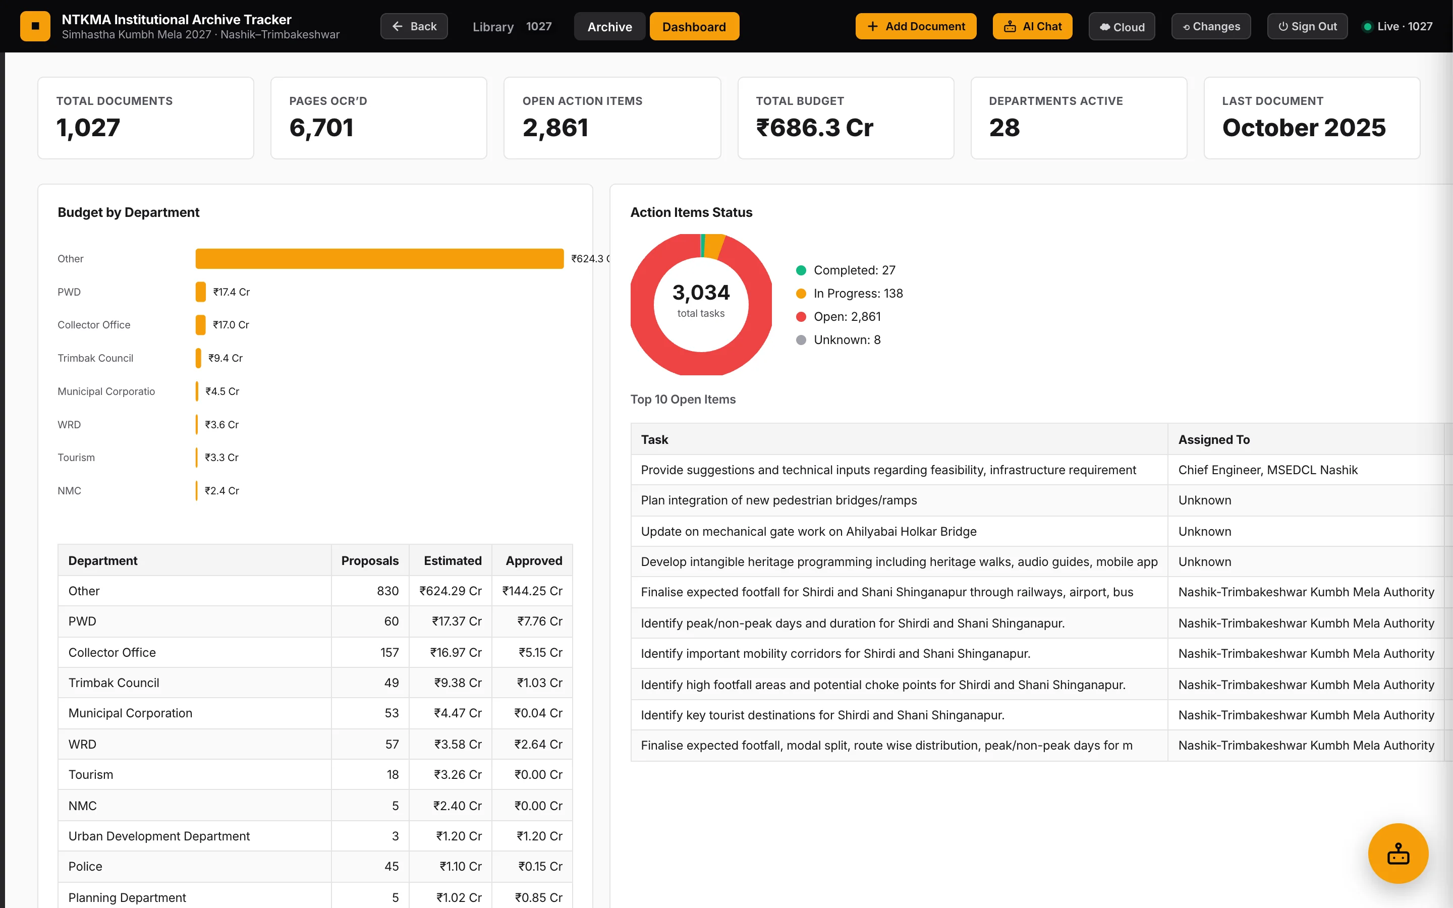The height and width of the screenshot is (908, 1453).
Task: Click the 3,034 total tasks donut center
Action: [701, 300]
